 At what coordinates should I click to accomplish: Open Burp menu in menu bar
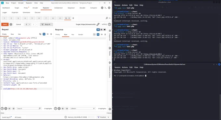[7, 3]
